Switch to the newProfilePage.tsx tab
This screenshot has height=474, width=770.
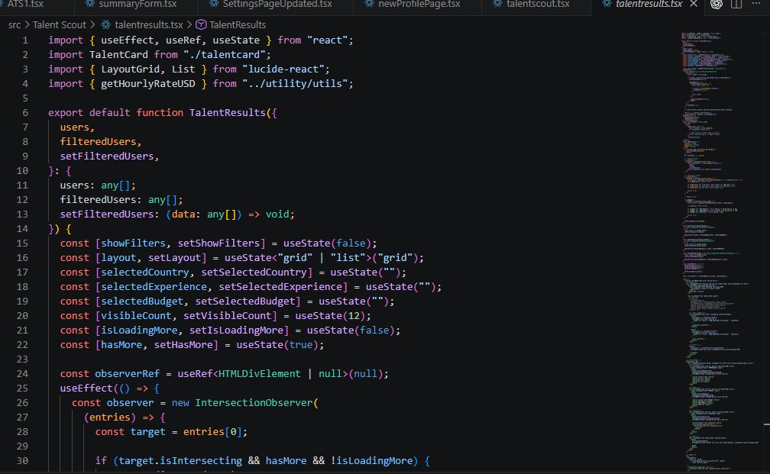[x=419, y=4]
